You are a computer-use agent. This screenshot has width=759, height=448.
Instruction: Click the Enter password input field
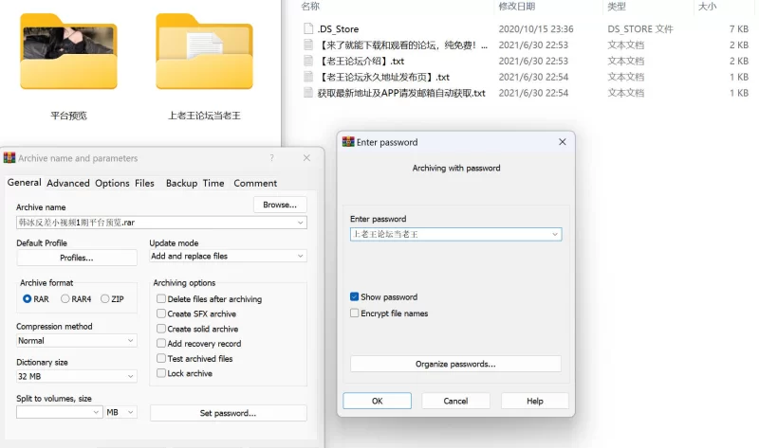(x=455, y=234)
